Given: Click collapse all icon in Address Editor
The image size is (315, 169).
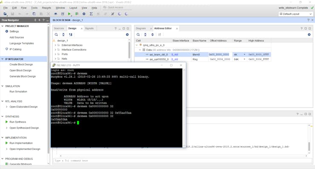Looking at the screenshot, I should pyautogui.click(x=145, y=34).
